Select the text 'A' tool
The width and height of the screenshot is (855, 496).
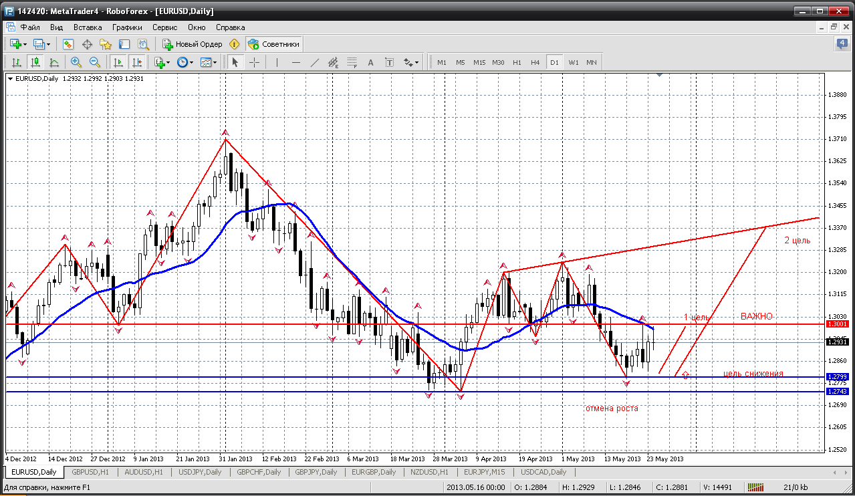pyautogui.click(x=371, y=62)
